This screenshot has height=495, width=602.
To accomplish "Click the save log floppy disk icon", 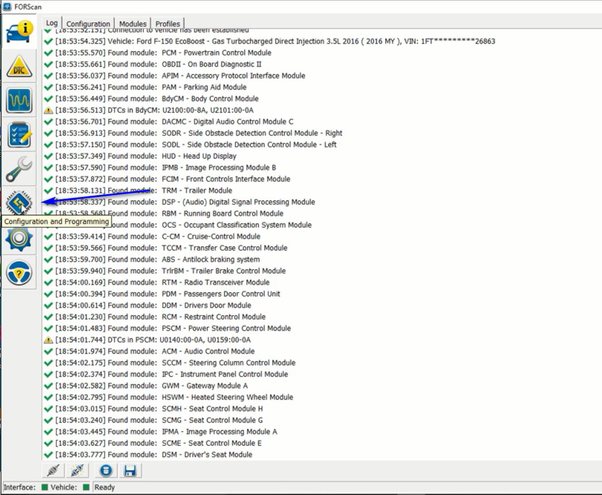I will coord(130,470).
